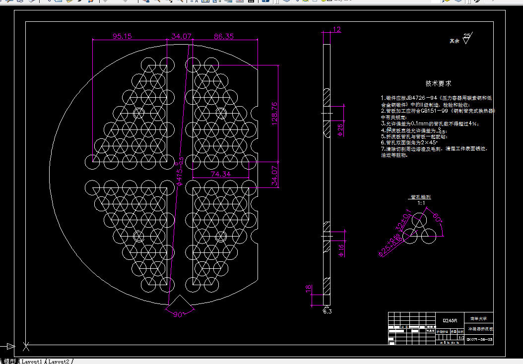Viewport: 523px width, 364px height.
Task: Open the Layout1 tab
Action: 32,362
